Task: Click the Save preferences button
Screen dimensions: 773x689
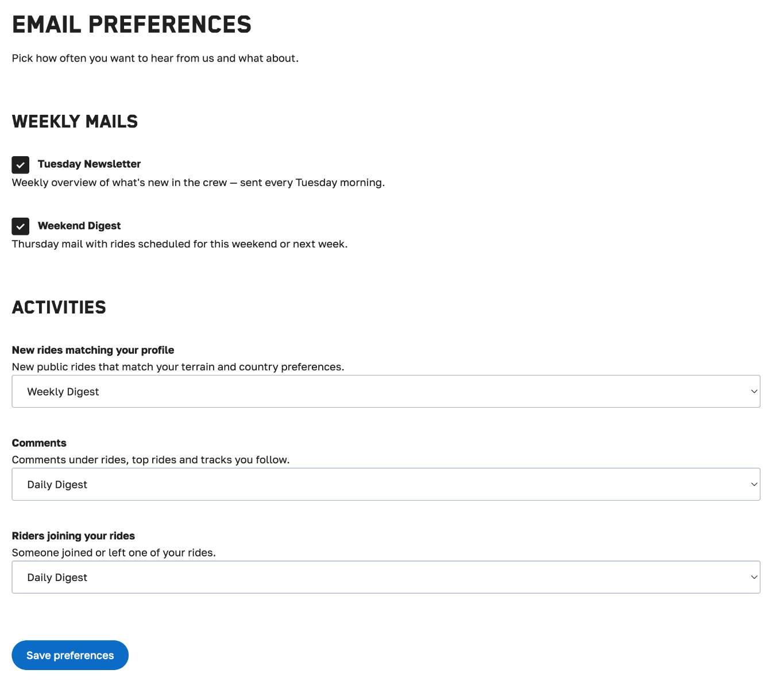Action: (70, 655)
